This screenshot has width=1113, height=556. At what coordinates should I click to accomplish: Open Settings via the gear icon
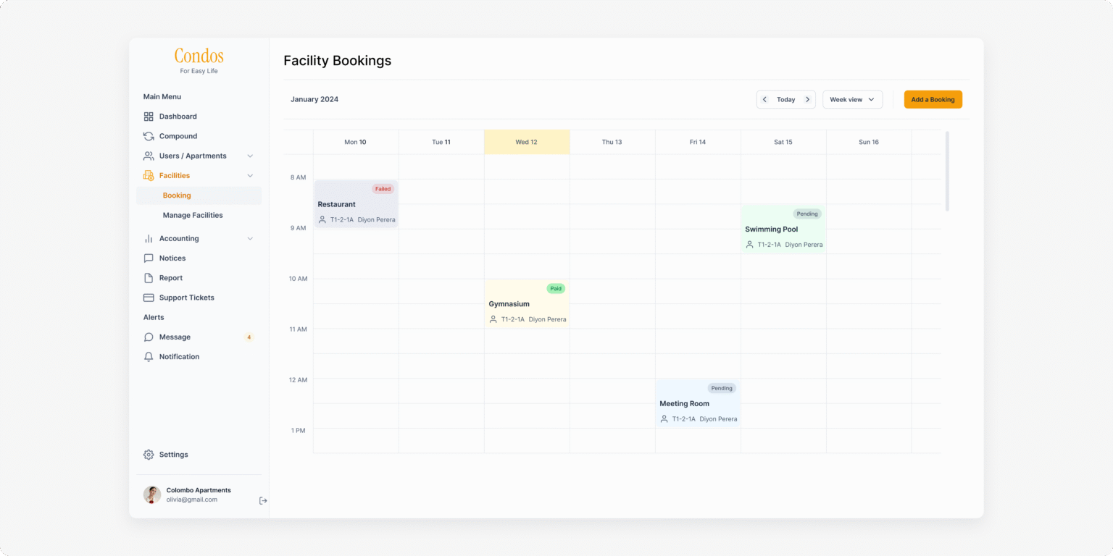[x=149, y=455]
